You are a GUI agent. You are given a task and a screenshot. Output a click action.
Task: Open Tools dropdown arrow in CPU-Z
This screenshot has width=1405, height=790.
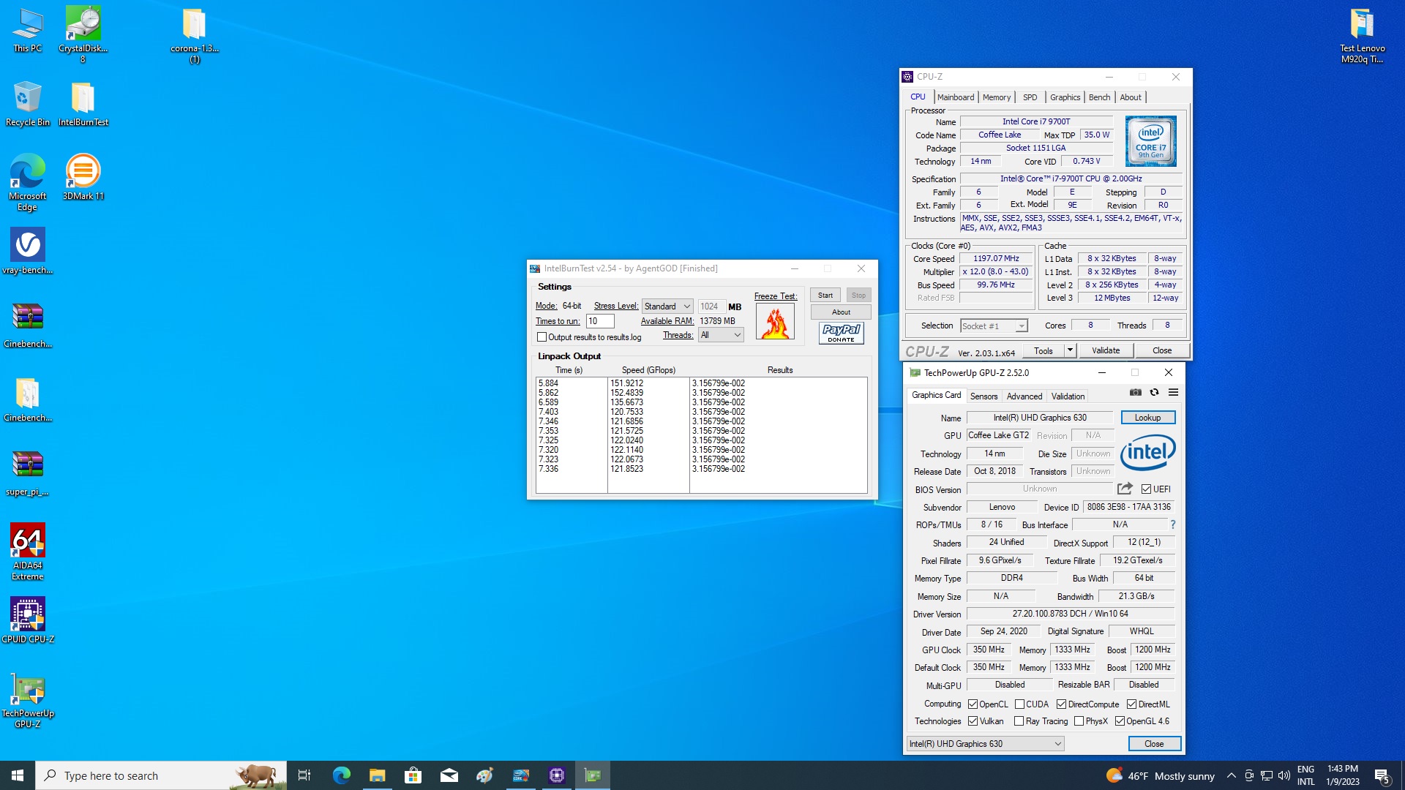1070,350
